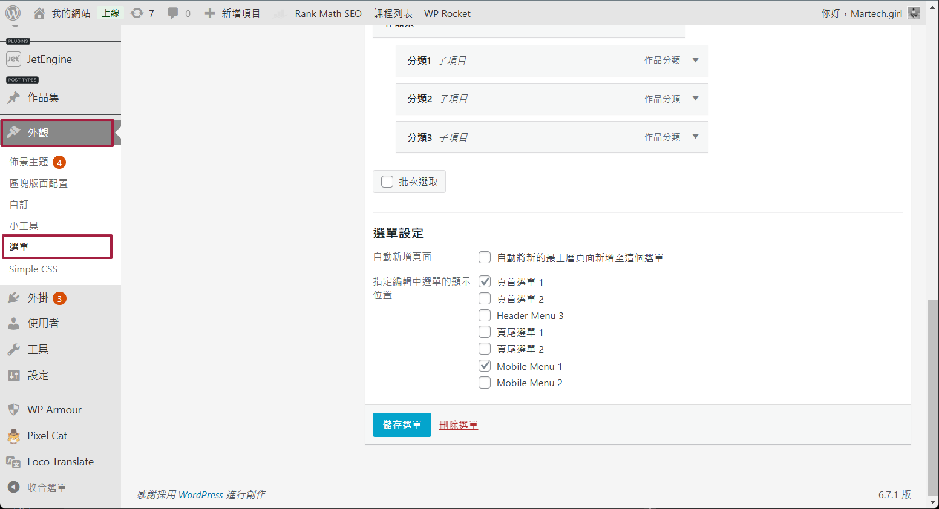Uncheck Mobile Menu 1 location
Screen dimensions: 939x509
485,366
